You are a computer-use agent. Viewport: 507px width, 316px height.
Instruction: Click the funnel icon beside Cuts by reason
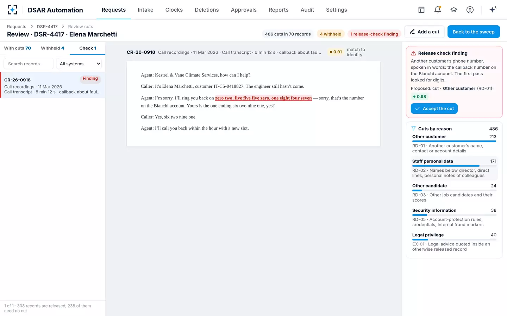point(414,129)
